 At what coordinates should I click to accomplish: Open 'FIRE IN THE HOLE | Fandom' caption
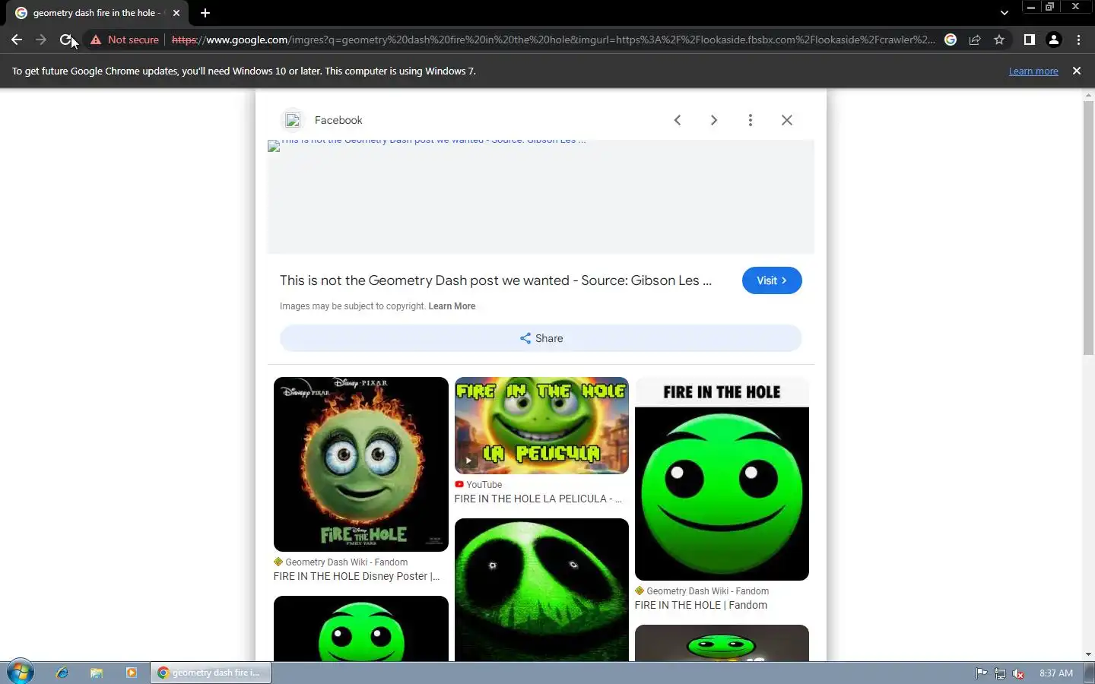coord(701,605)
